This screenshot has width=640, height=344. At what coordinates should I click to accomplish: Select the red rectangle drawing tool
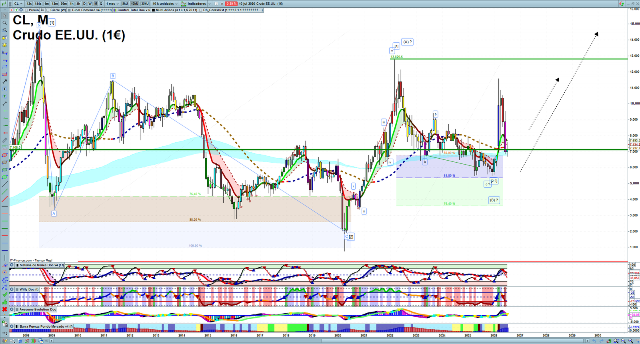coord(4,74)
